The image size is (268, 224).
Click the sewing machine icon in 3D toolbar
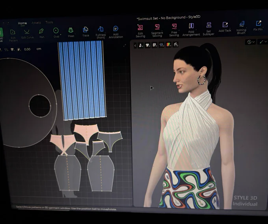pyautogui.click(x=176, y=44)
